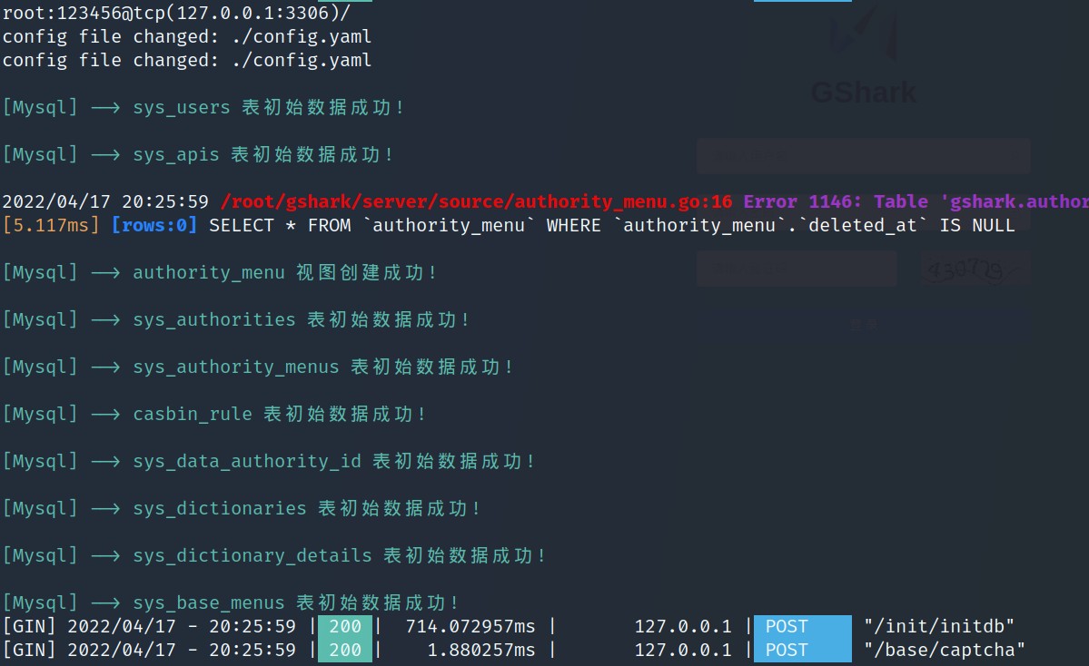Click the authority_menu 视图创建成功 log line
1089x666 pixels.
point(220,272)
